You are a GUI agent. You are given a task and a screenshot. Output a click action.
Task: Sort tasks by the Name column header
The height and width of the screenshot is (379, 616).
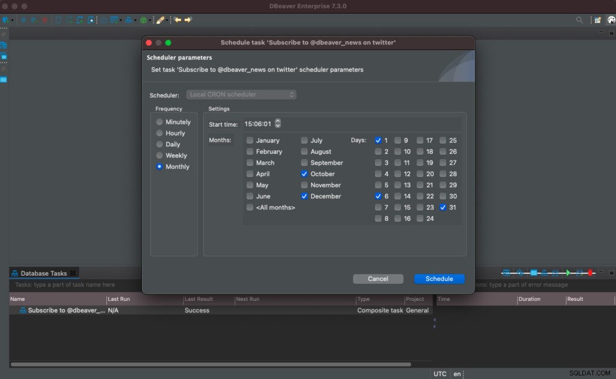58,299
